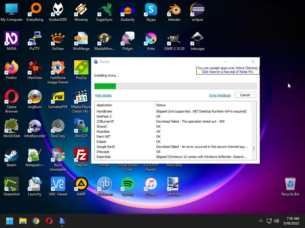Click the SugarSync hummingbird icon
305x228 pixels.
point(105,12)
